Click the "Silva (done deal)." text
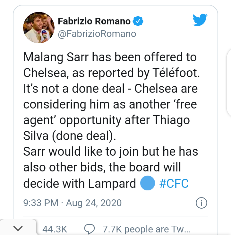This screenshot has height=235, width=231. click(x=69, y=136)
